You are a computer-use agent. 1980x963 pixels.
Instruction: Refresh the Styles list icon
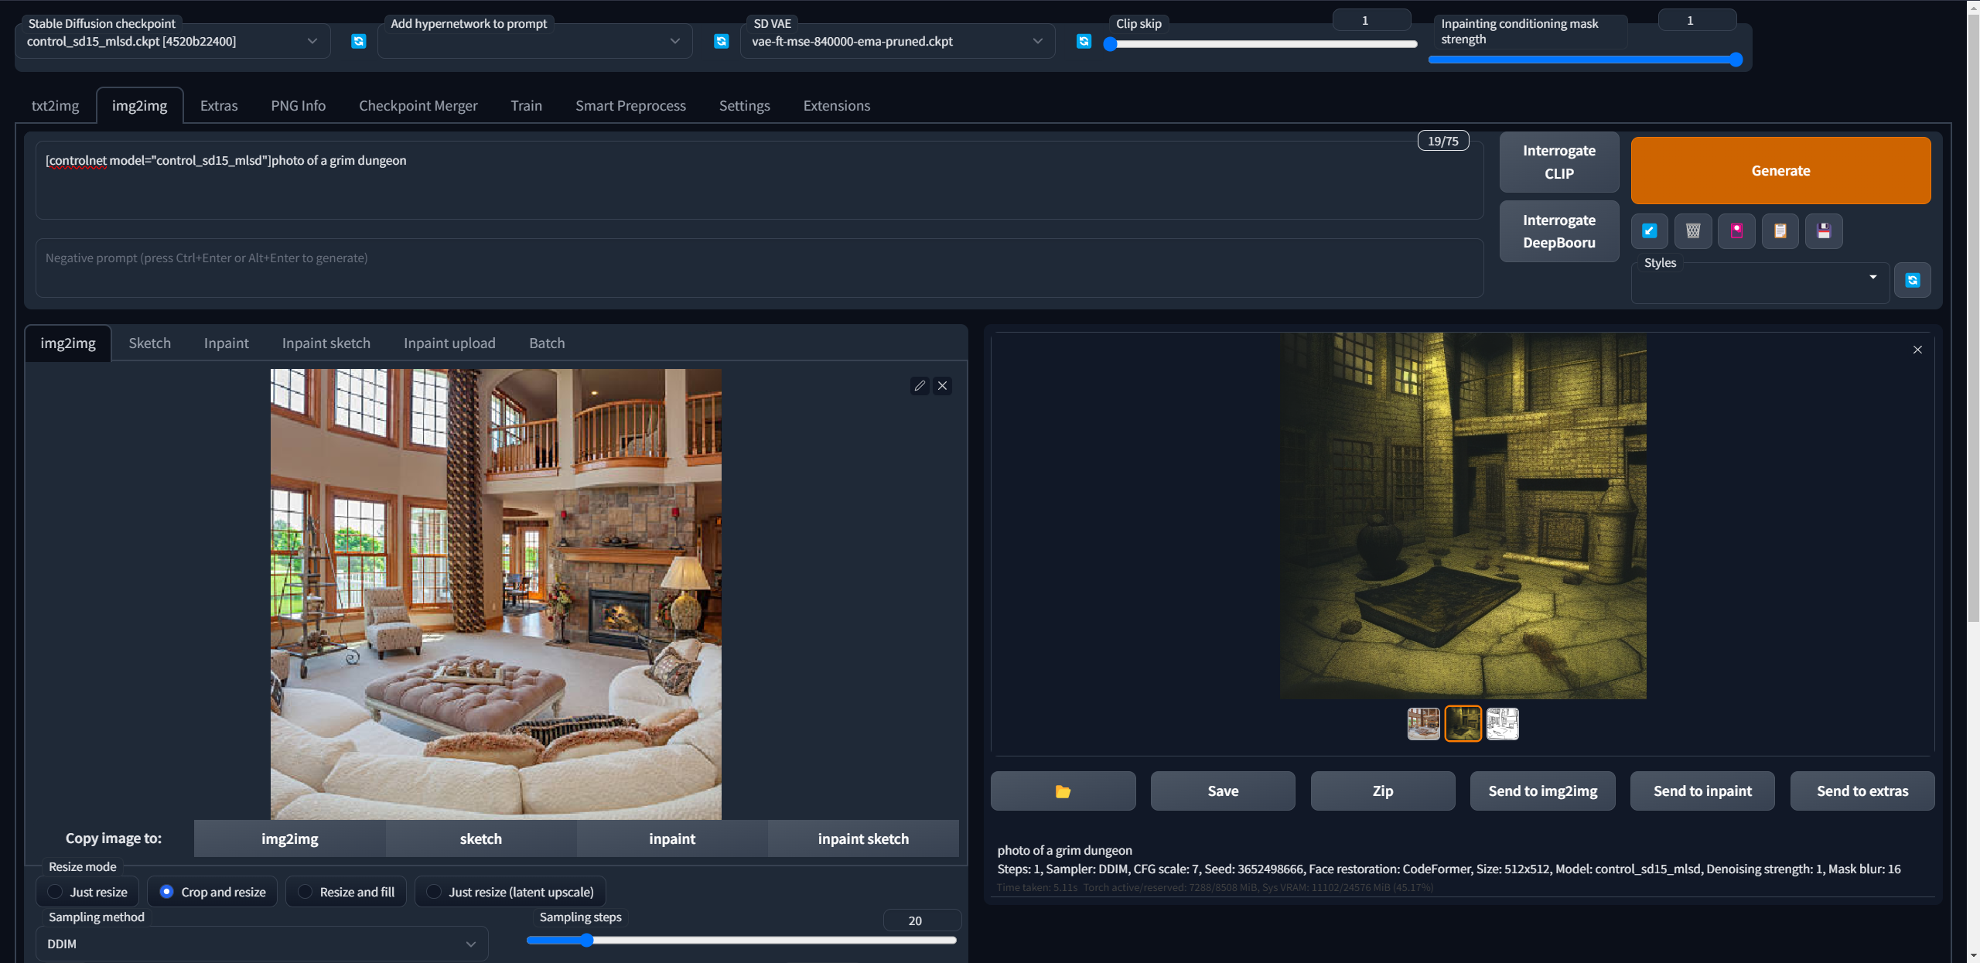(1912, 280)
